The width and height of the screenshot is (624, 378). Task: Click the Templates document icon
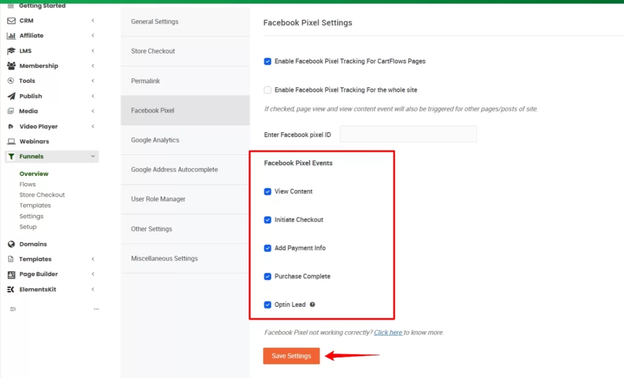pos(11,259)
